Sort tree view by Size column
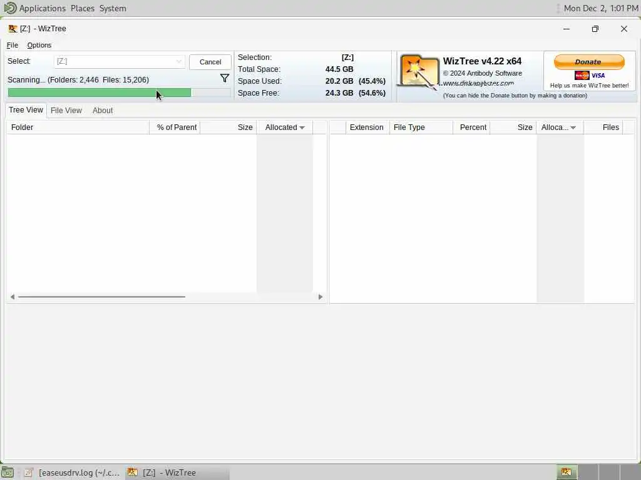 tap(228, 127)
